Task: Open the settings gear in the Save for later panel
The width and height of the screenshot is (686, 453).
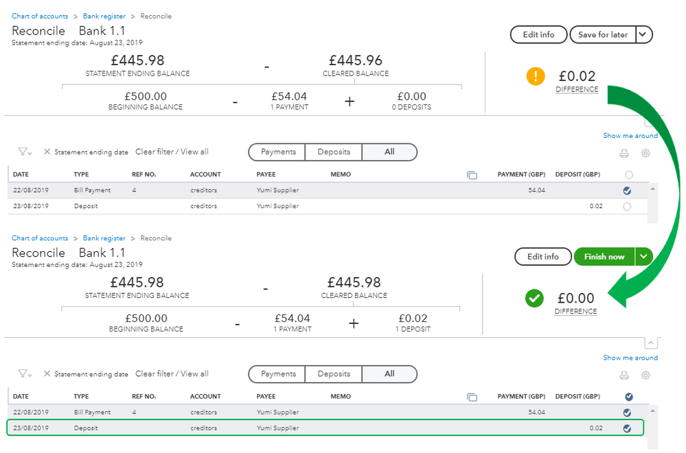Action: [x=645, y=154]
